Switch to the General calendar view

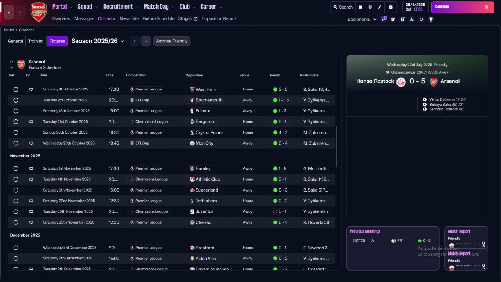click(x=15, y=41)
